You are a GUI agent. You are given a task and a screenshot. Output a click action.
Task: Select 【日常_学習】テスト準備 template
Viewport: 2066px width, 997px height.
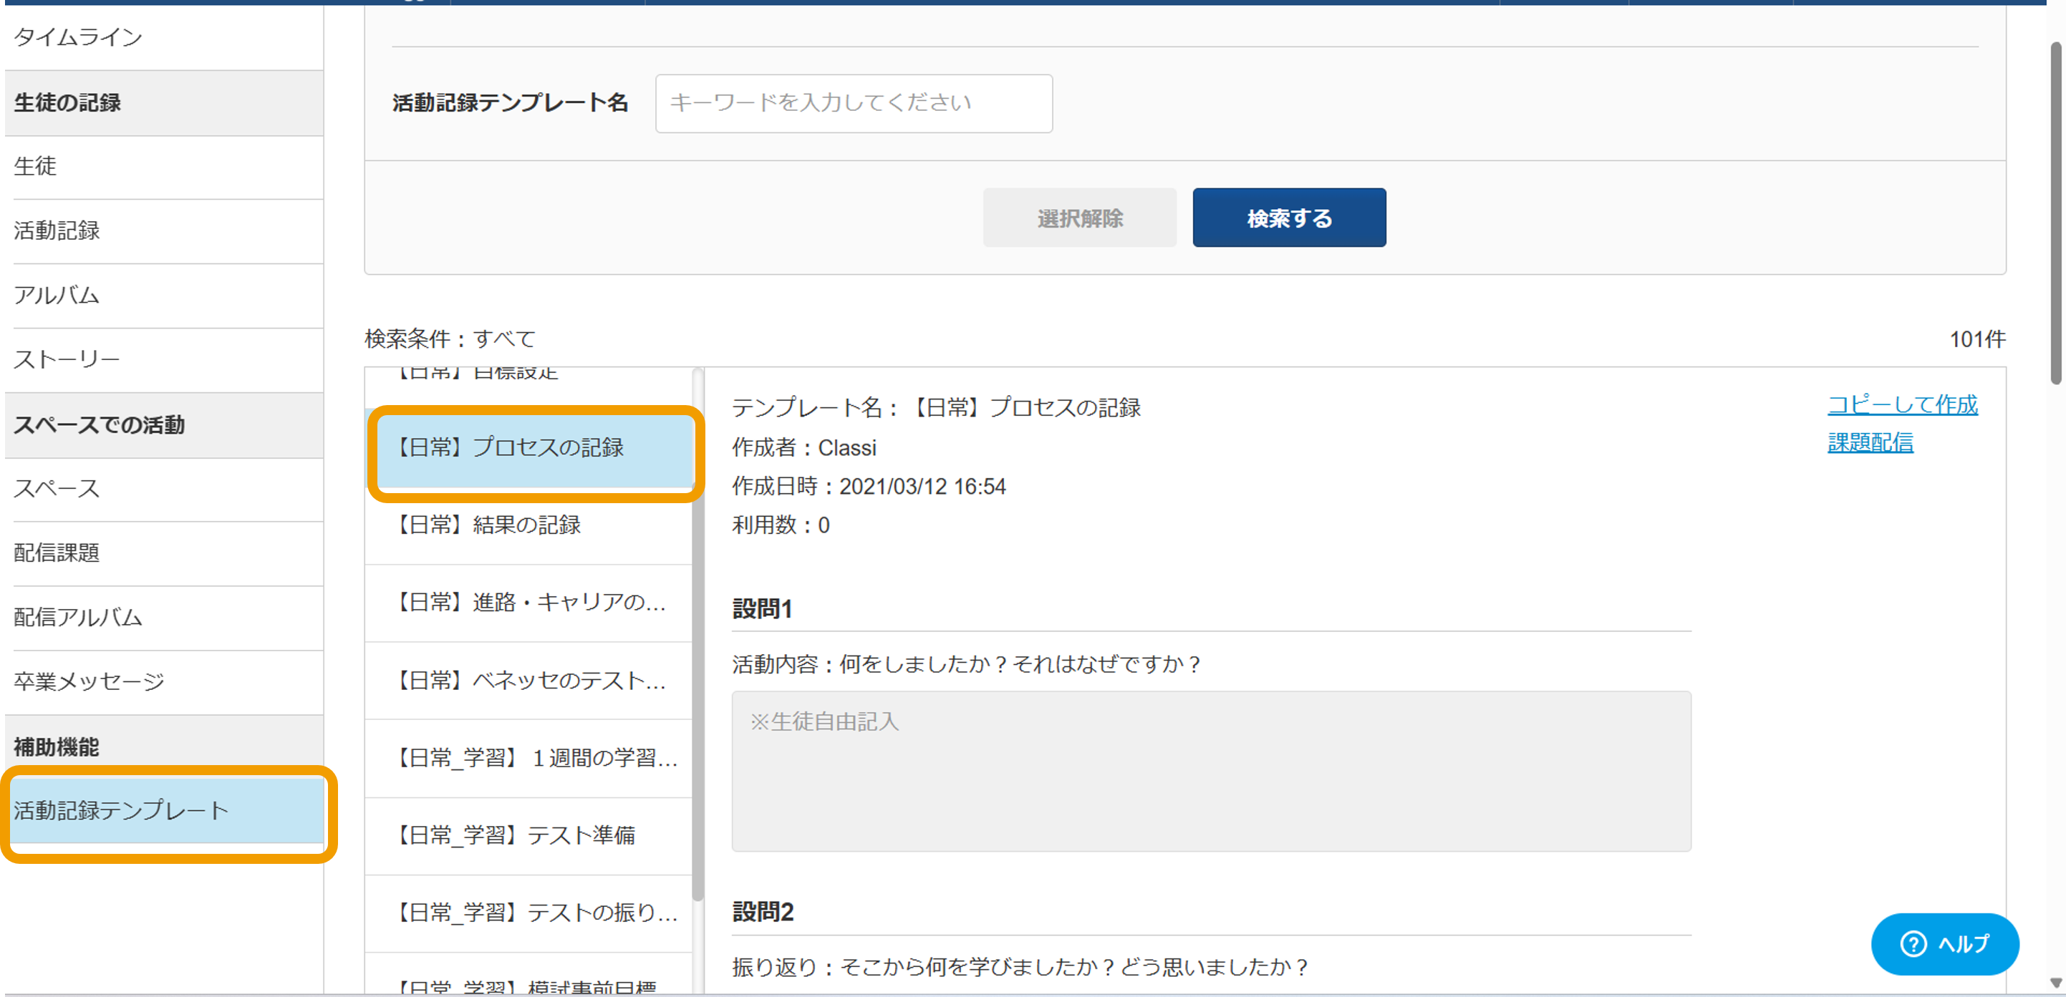click(528, 835)
